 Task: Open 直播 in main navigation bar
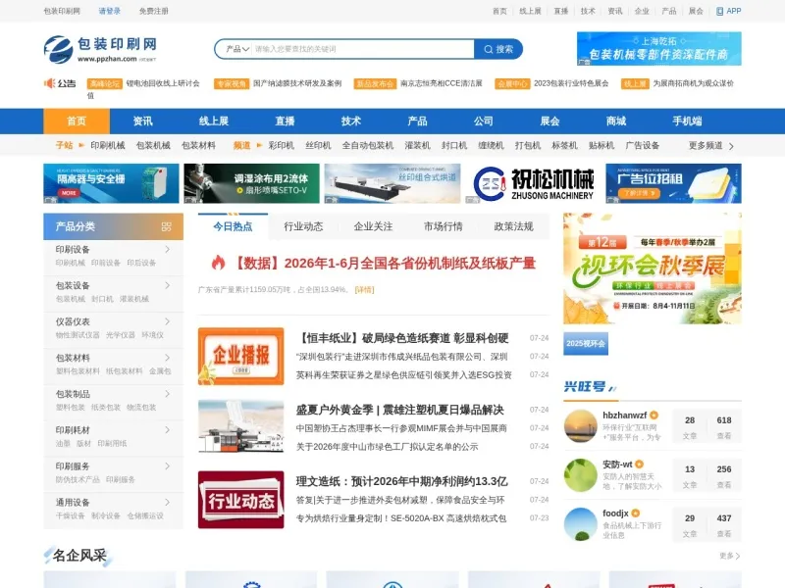pyautogui.click(x=285, y=121)
